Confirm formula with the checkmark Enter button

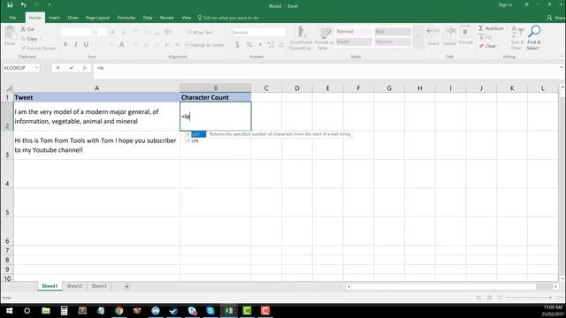pos(71,68)
